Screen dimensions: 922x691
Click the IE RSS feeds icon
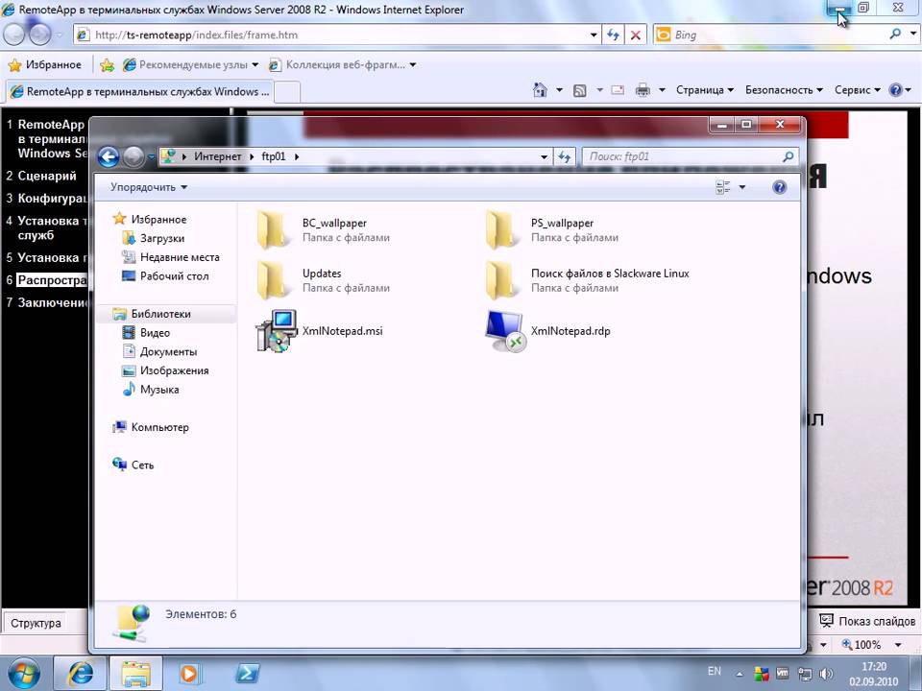[x=580, y=90]
